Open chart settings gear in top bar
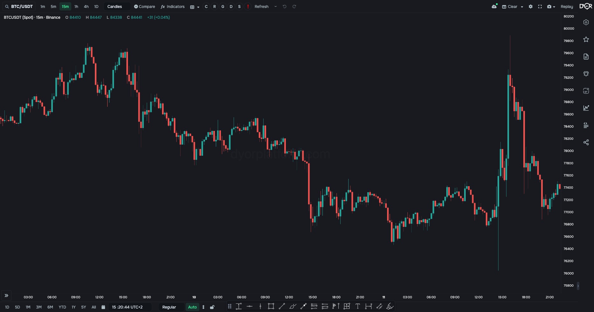The width and height of the screenshot is (594, 312). (531, 6)
